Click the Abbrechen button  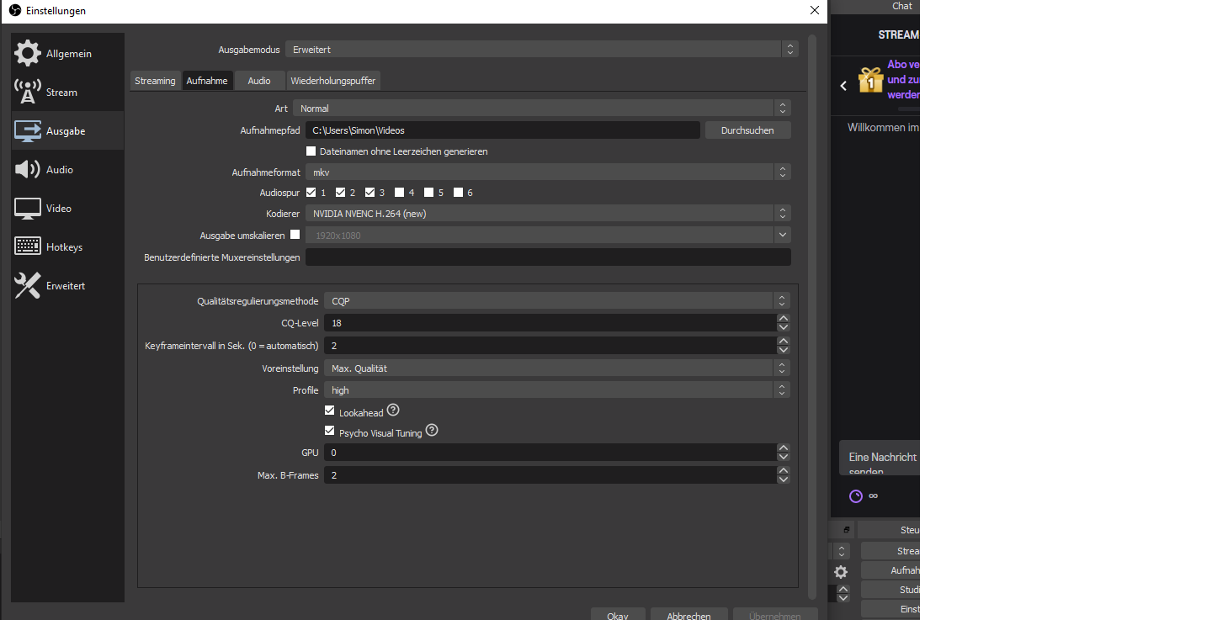(688, 615)
